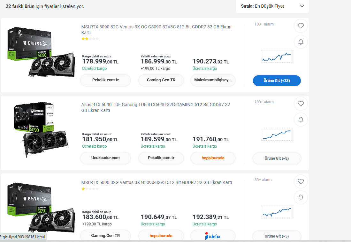Screen dimensions: 351x242
Task: Click Ürüne Git (+23) button
Action: [x=277, y=81]
